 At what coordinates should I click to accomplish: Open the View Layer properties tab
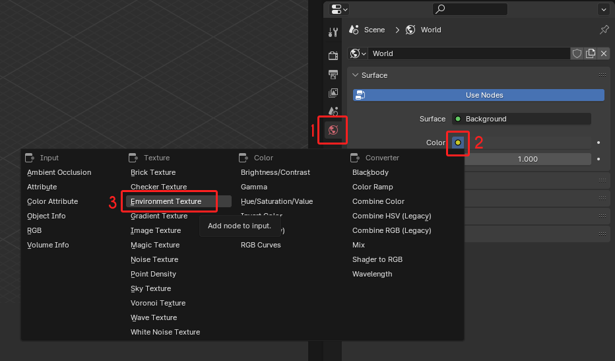[333, 93]
